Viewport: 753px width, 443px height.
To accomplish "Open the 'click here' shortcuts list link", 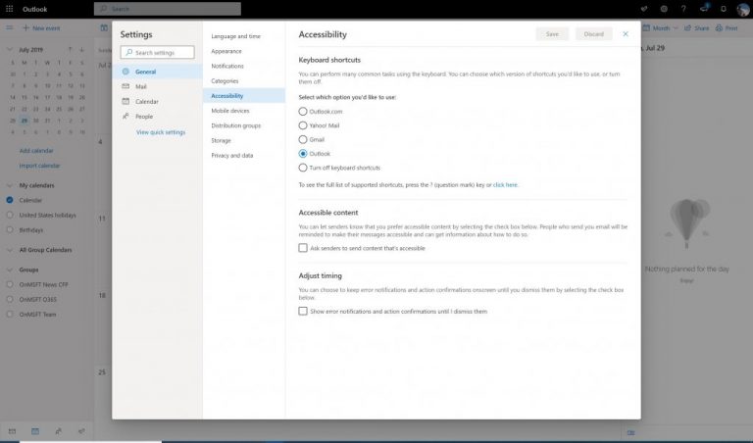I will point(505,185).
